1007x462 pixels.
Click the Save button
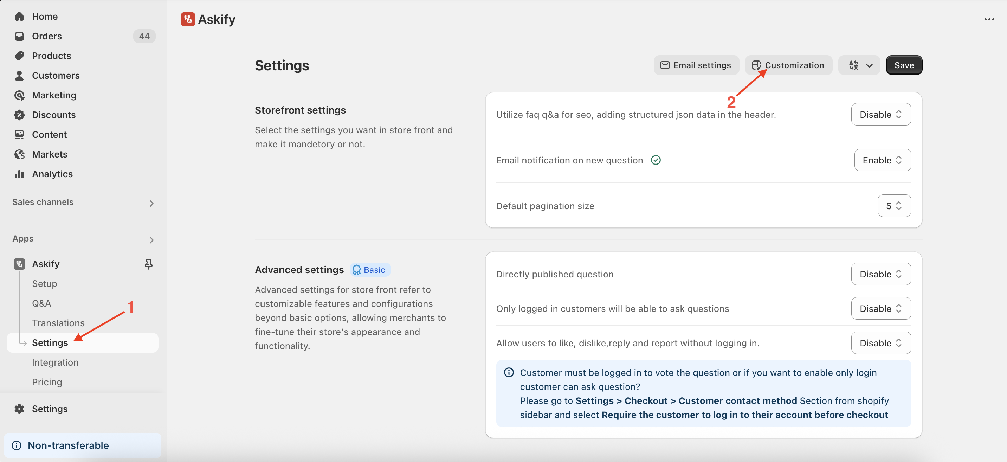pyautogui.click(x=904, y=65)
